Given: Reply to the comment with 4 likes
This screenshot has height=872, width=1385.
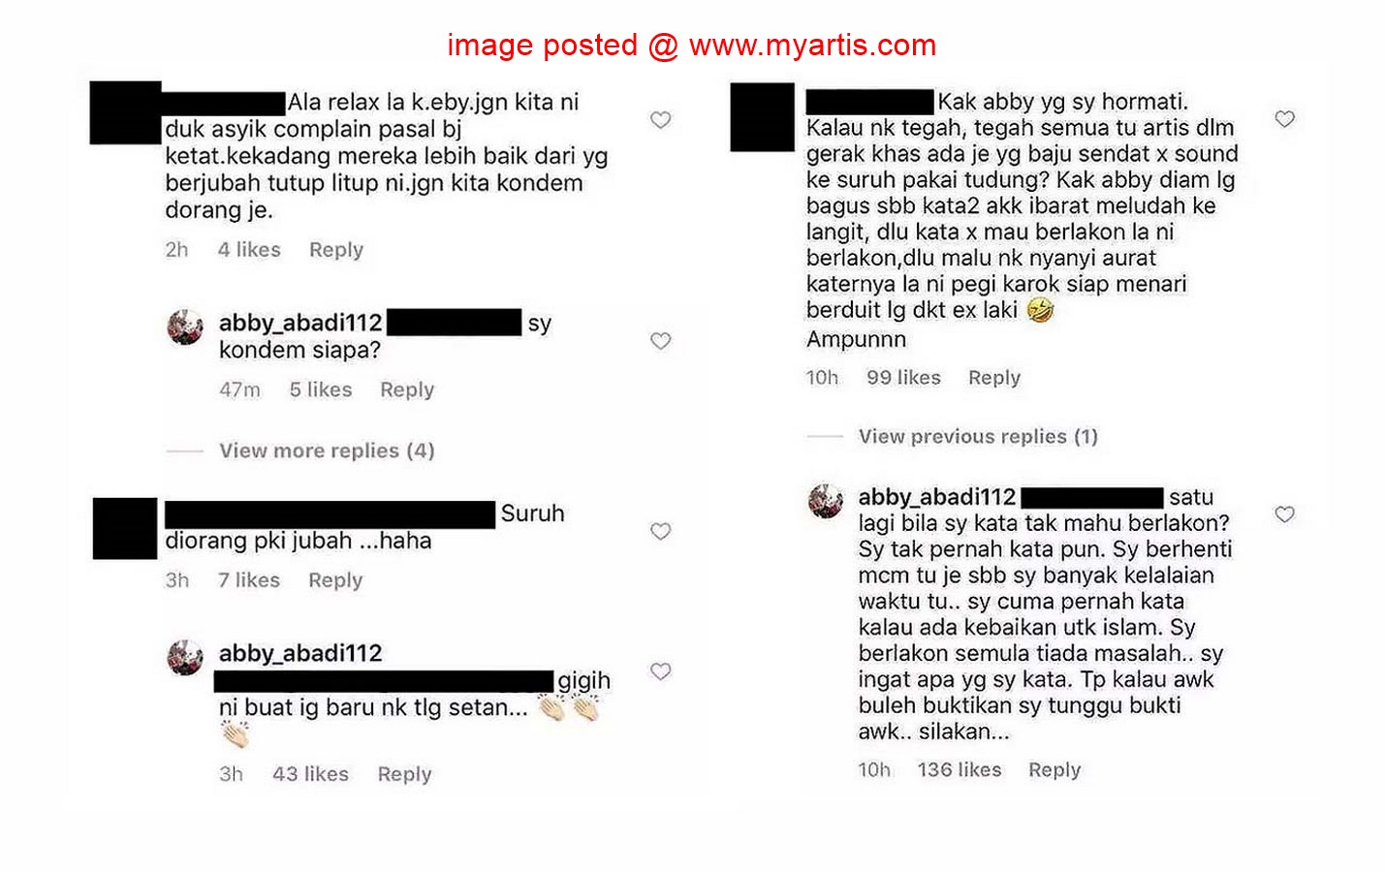Looking at the screenshot, I should pos(335,250).
